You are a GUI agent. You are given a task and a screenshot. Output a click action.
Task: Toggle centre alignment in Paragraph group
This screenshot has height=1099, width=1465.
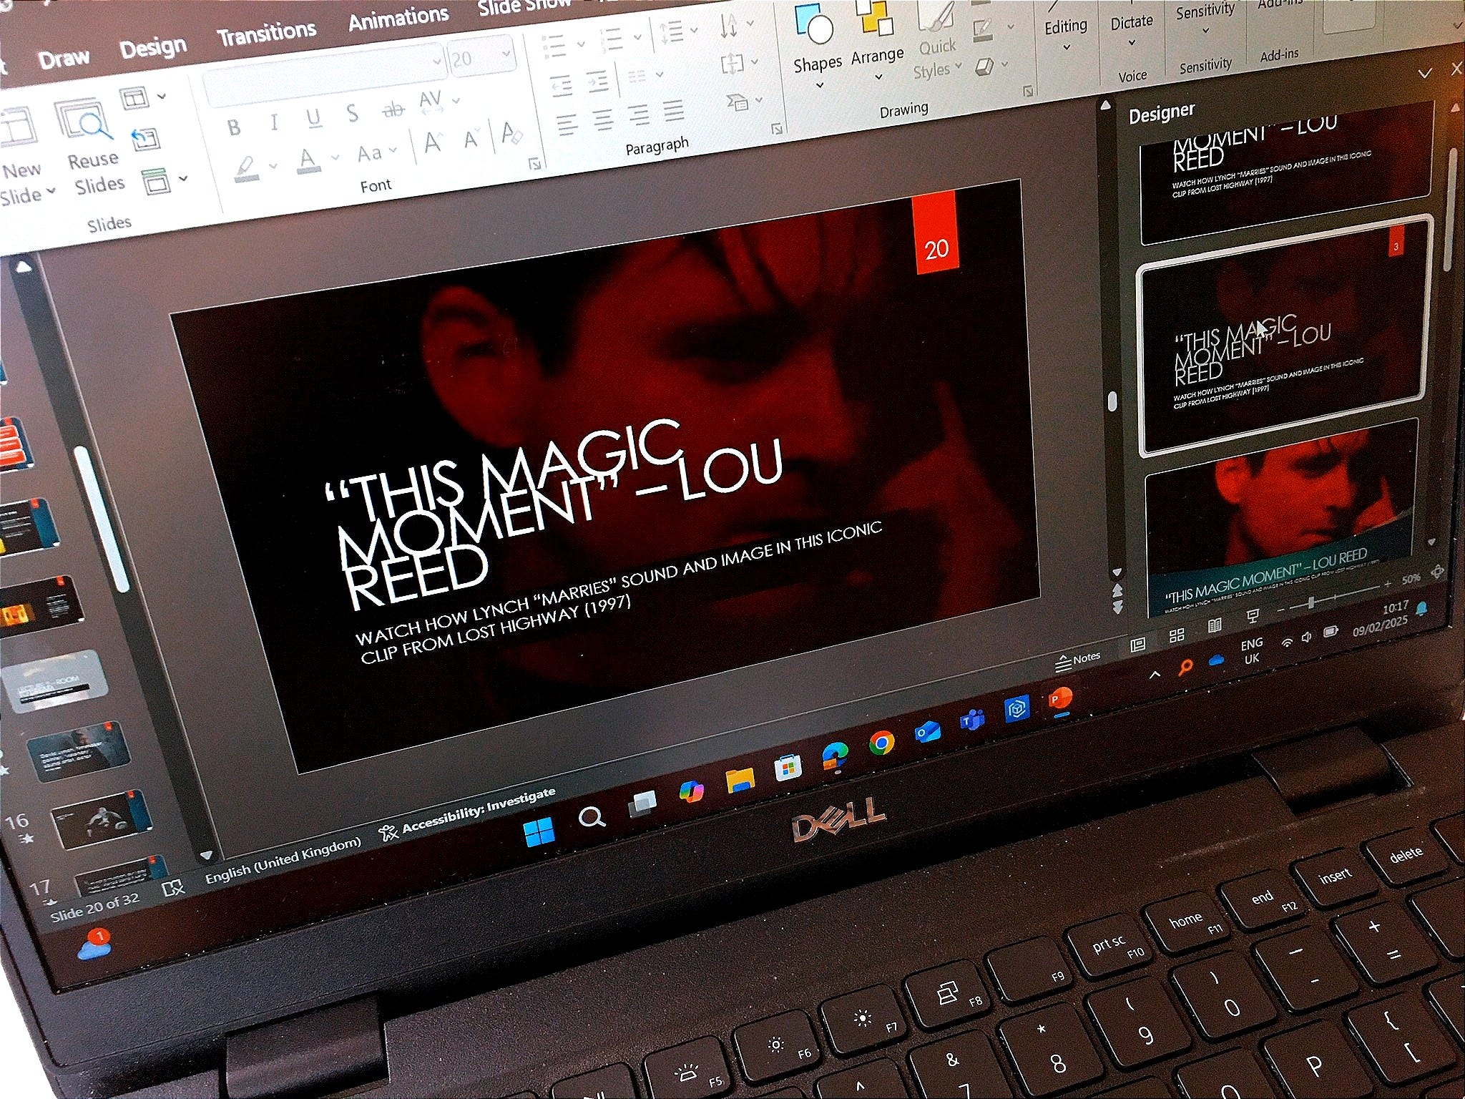point(603,119)
